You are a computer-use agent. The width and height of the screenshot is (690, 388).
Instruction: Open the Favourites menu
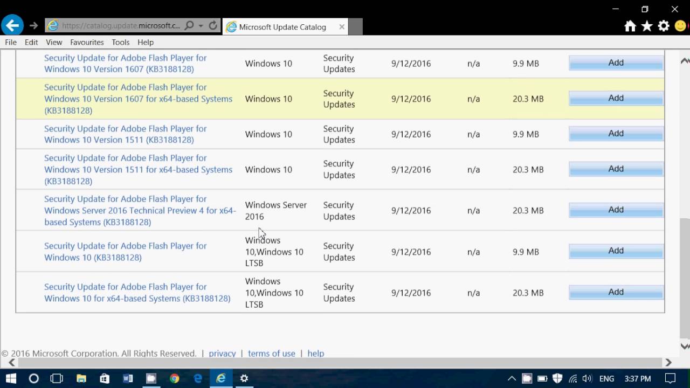point(87,42)
